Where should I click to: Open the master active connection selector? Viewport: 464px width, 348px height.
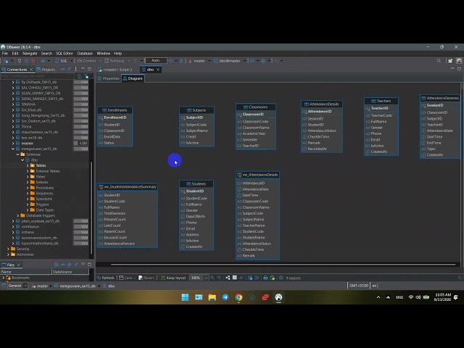coord(199,61)
